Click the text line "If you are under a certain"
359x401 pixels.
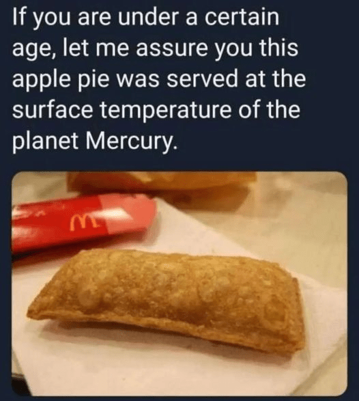(x=145, y=19)
